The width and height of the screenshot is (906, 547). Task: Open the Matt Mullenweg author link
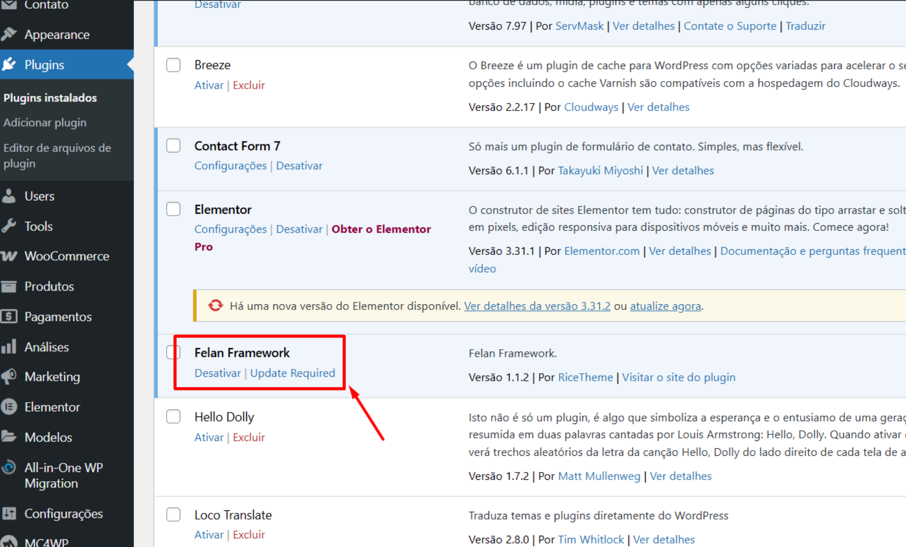click(x=599, y=476)
